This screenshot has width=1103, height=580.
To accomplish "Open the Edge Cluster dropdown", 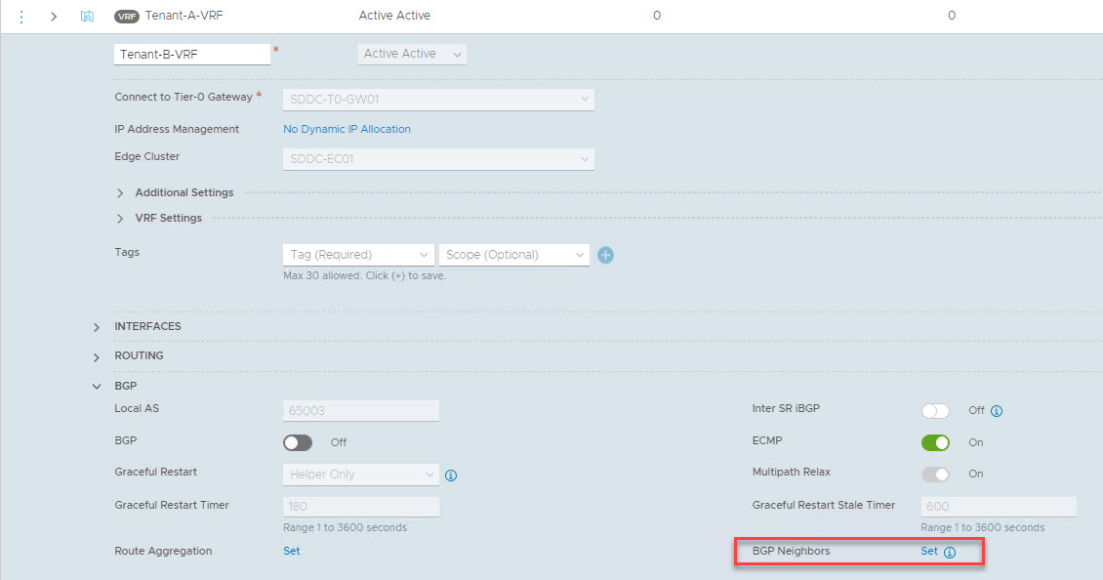I will [x=438, y=159].
